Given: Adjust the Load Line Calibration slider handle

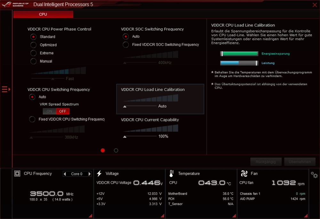Looking at the screenshot, I should click(x=125, y=106).
